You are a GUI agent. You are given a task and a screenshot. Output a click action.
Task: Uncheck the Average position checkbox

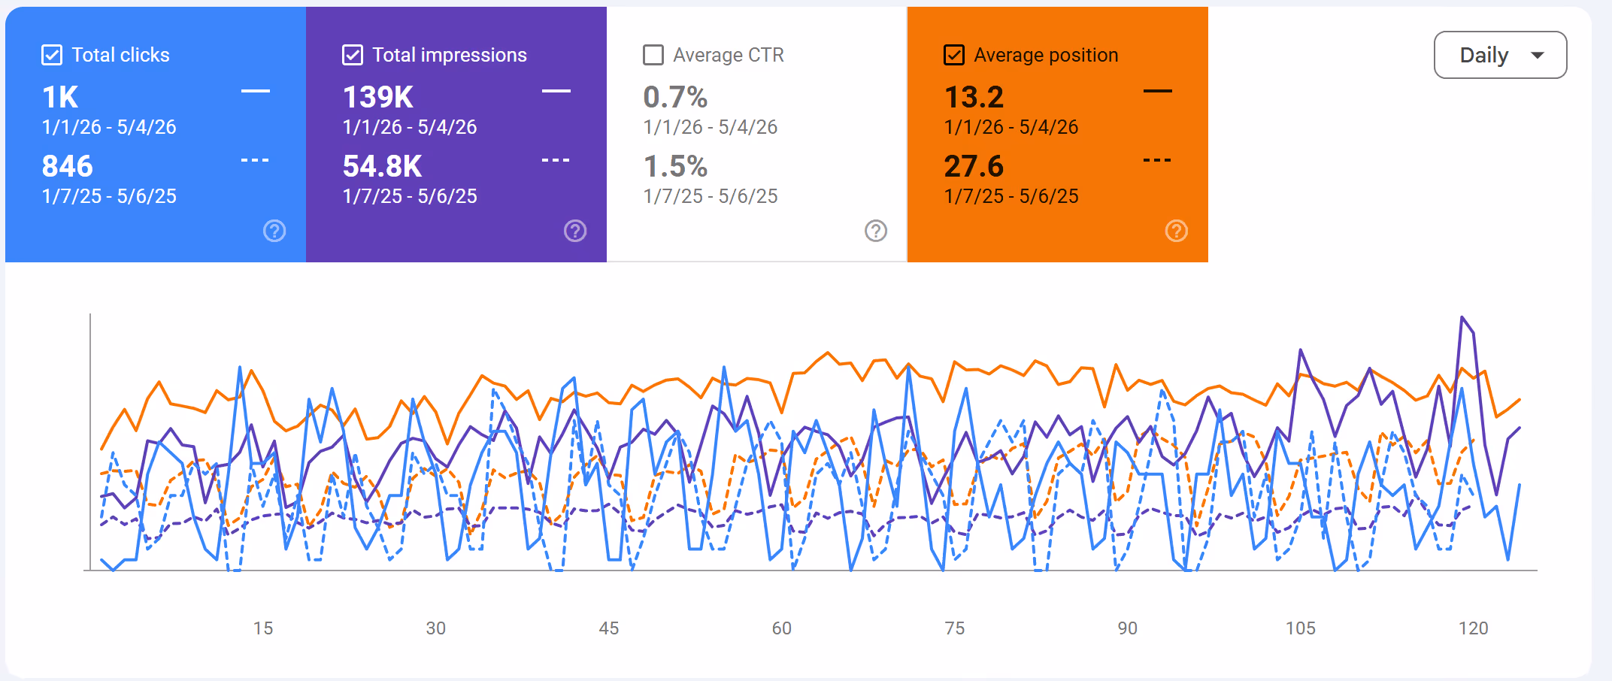[954, 55]
